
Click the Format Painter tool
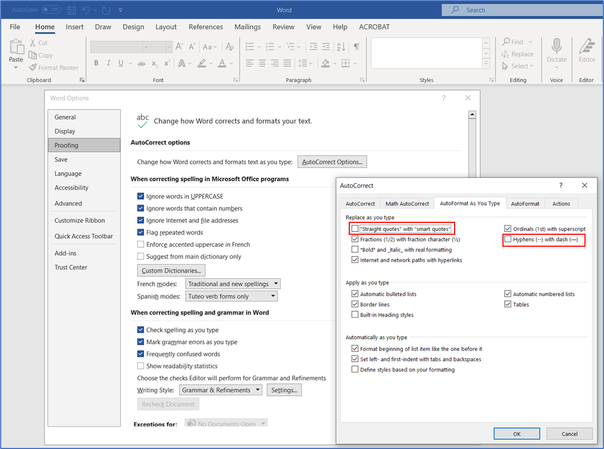click(x=53, y=68)
